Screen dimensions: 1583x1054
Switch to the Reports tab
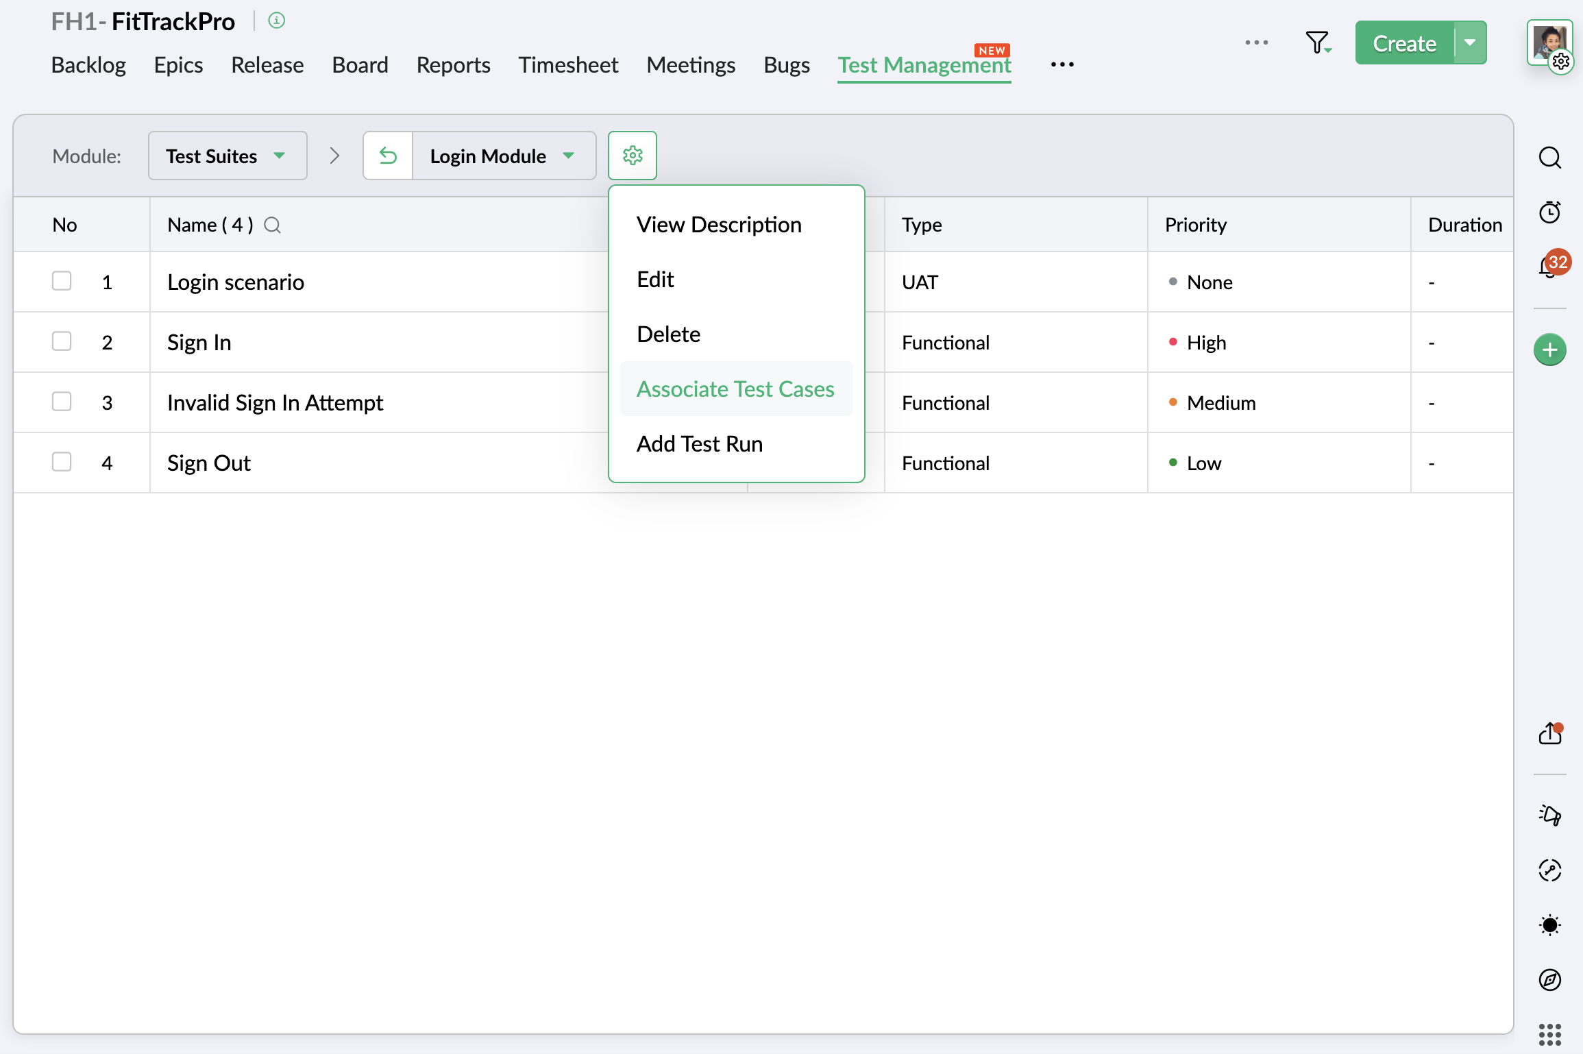coord(453,64)
